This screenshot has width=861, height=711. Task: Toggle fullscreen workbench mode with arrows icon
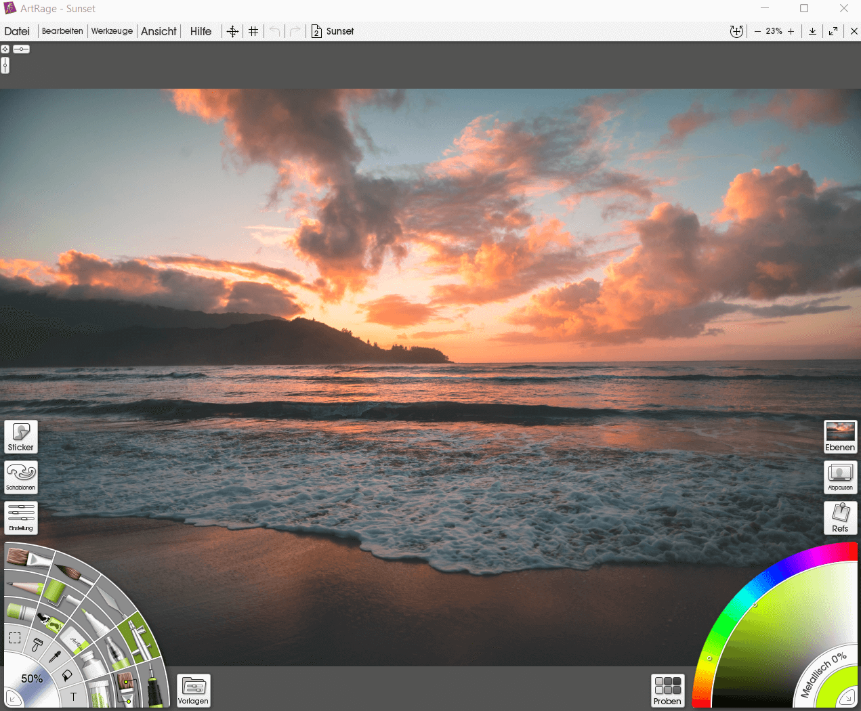pos(833,31)
